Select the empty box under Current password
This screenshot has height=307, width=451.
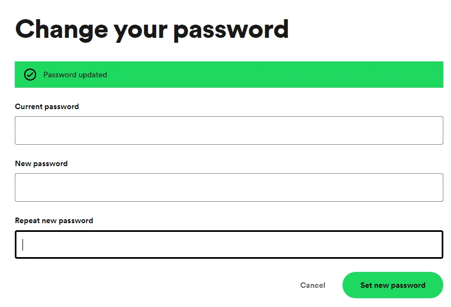(229, 130)
